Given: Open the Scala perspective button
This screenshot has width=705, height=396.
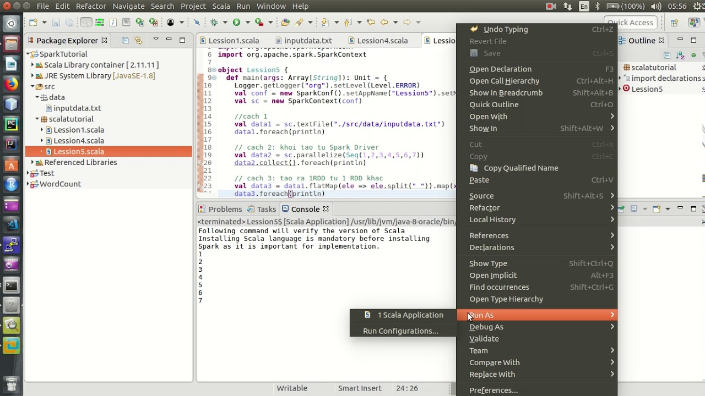Looking at the screenshot, I should pos(693,23).
